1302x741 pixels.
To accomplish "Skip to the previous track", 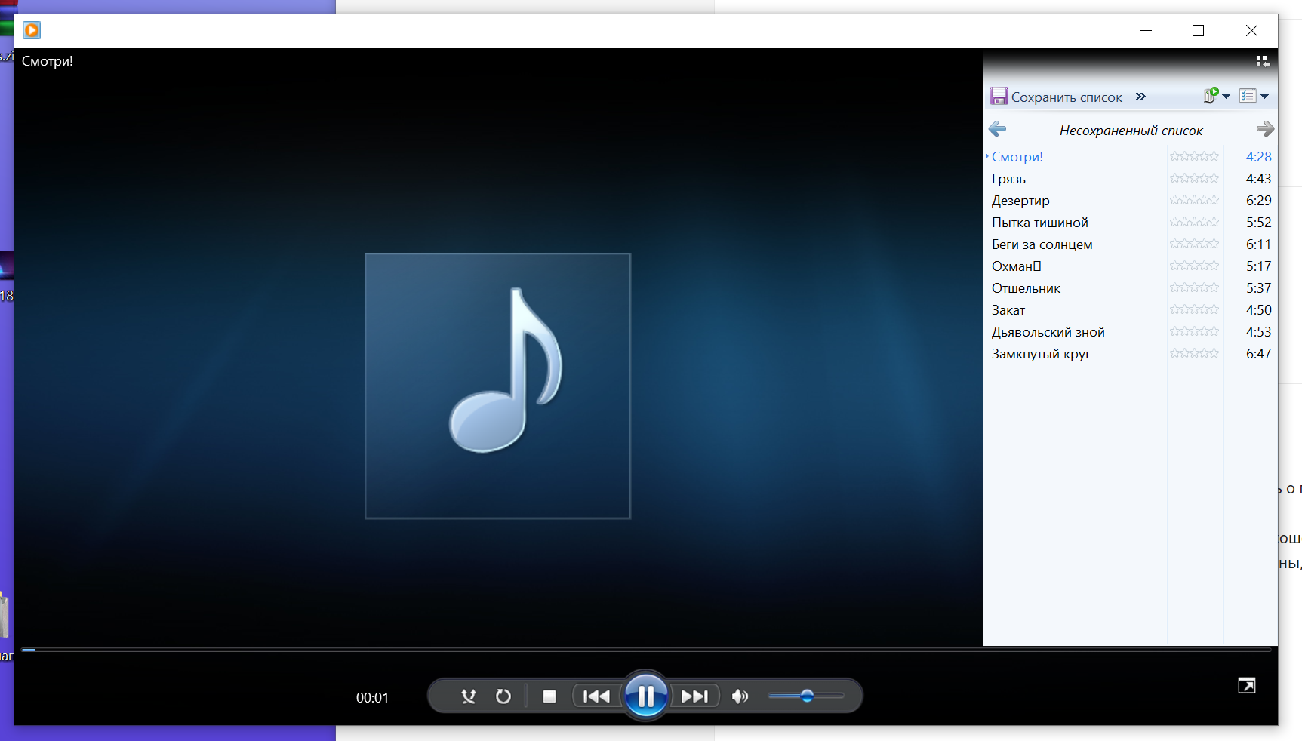I will tap(596, 696).
